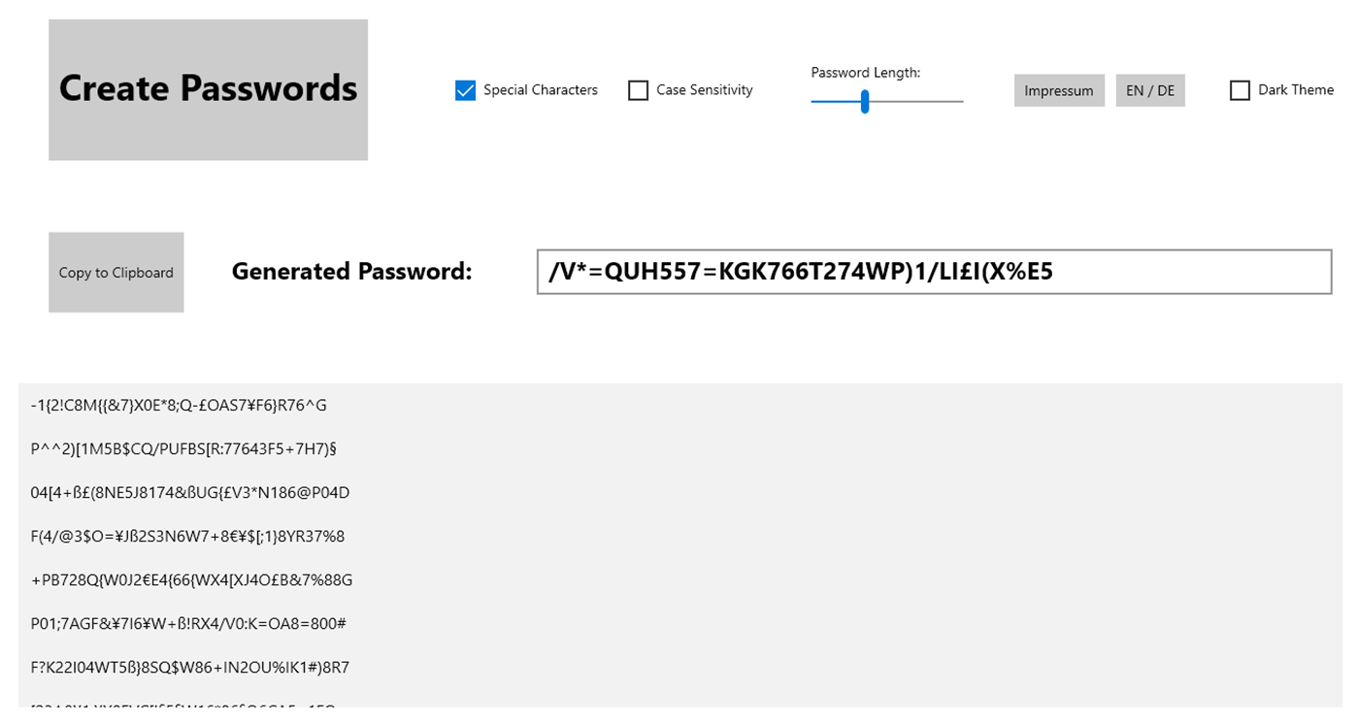Image resolution: width=1358 pixels, height=725 pixels.
Task: Click inside the Generated Password text field
Action: point(932,272)
